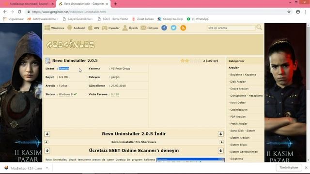Screen dimensions: 310x174
Task: Open the 0 / 18 virus scan result
Action: coord(115,94)
